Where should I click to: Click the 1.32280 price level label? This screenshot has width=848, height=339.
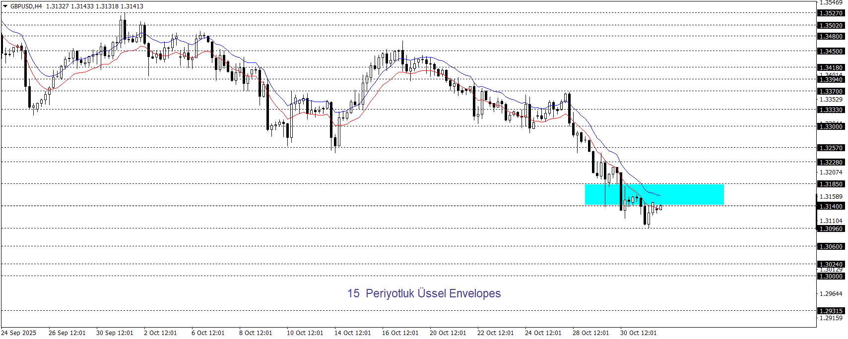pyautogui.click(x=831, y=163)
